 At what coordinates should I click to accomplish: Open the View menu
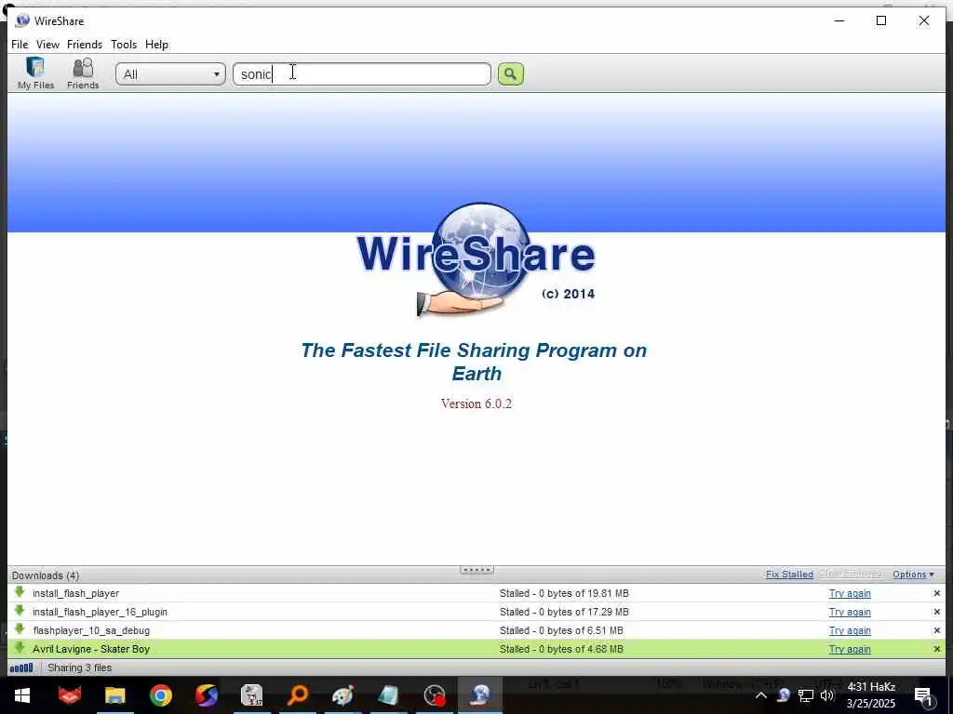(47, 45)
